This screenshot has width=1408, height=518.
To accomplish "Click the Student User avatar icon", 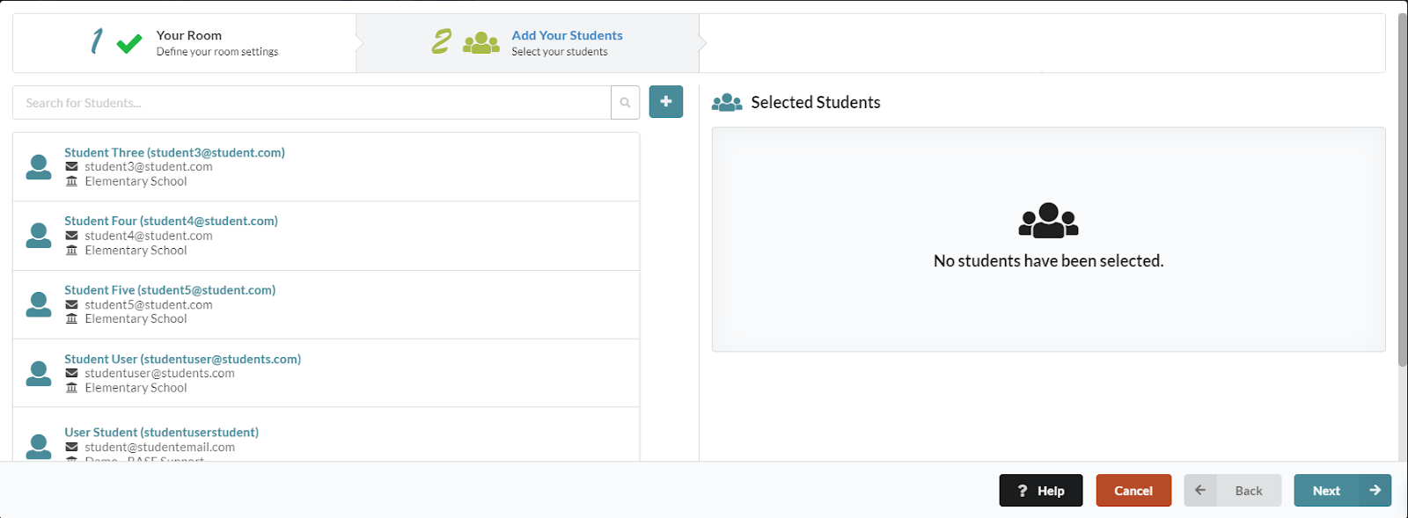I will [39, 374].
